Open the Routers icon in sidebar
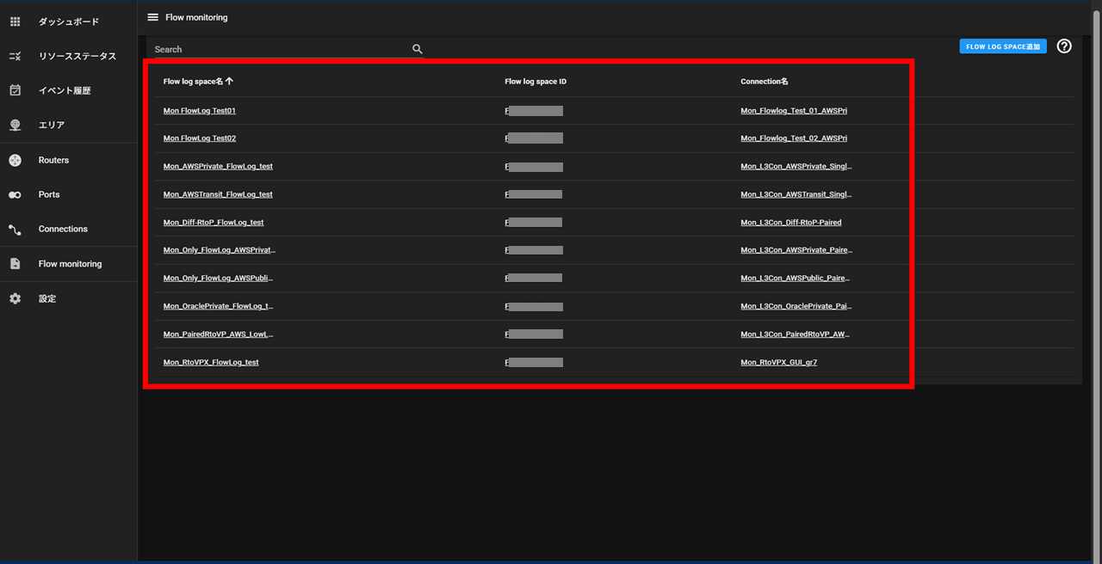The height and width of the screenshot is (564, 1102). (x=15, y=160)
